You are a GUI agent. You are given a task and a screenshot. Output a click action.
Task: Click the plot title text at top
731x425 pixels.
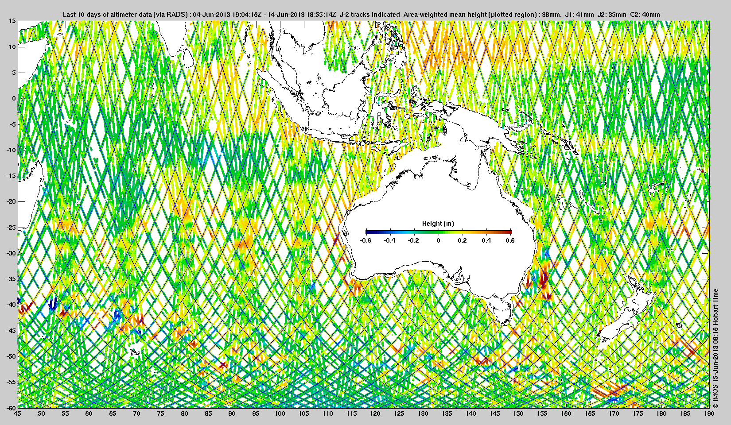tap(361, 15)
